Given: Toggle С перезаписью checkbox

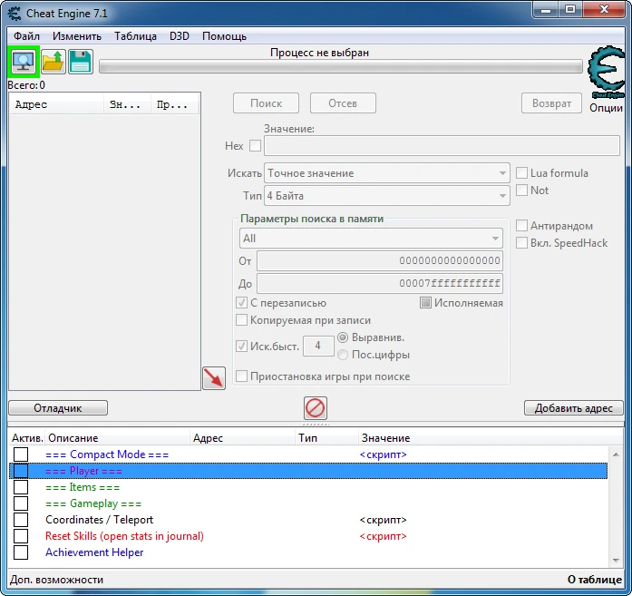Looking at the screenshot, I should pyautogui.click(x=241, y=302).
